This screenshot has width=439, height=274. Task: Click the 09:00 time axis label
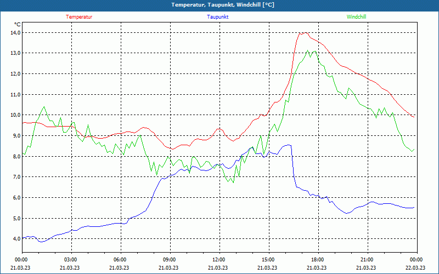pos(170,260)
